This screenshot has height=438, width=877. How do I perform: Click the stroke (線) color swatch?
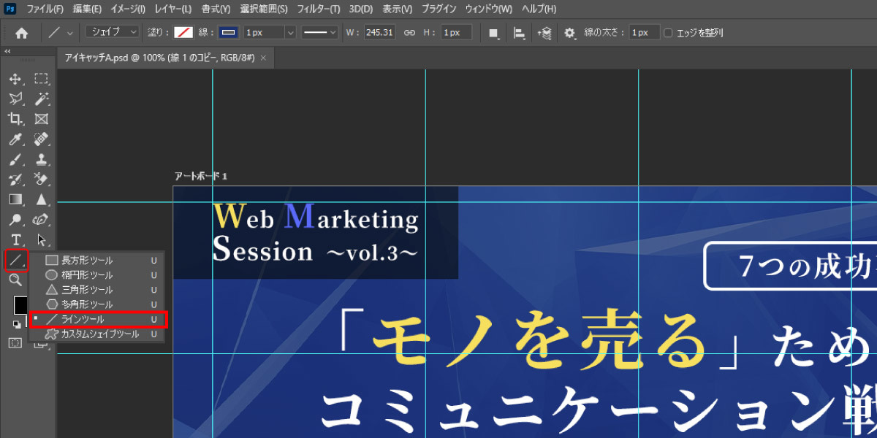(229, 33)
